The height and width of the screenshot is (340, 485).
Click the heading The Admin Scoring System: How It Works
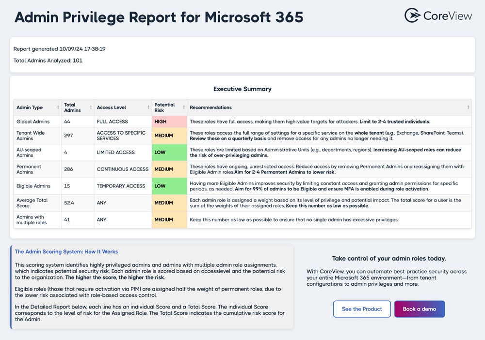(66, 251)
